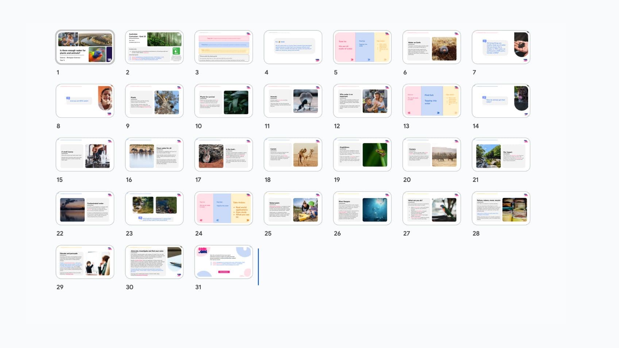Open slide 12 'Why water is so important'
619x348 pixels.
[362, 101]
